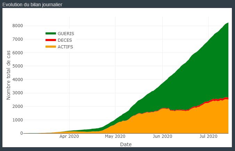Click the 5000 y-axis tick label
The image size is (235, 151).
click(17, 66)
